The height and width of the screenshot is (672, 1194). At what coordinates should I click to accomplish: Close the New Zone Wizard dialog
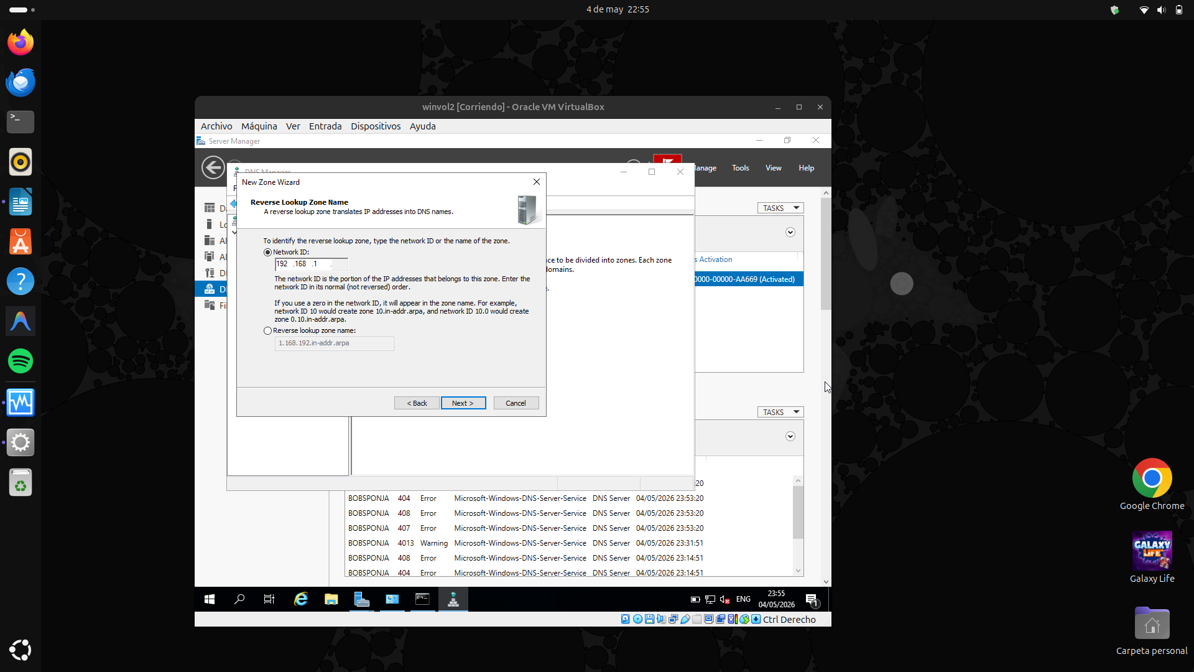pos(537,182)
